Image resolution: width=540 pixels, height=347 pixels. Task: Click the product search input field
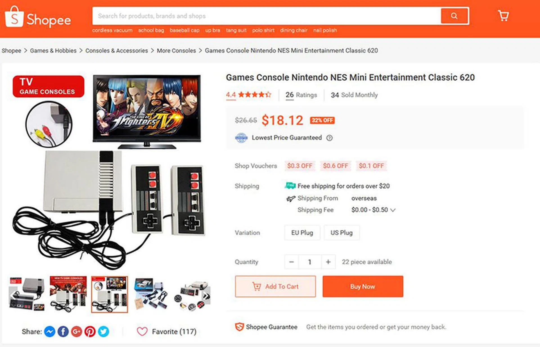[266, 16]
